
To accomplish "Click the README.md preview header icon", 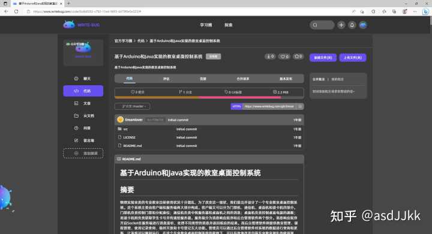I will [119, 159].
